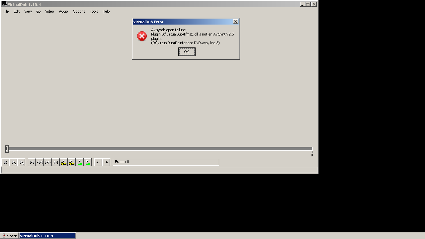Viewport: 425px width, 239px height.
Task: Click the Frame 0 position field
Action: [x=166, y=162]
